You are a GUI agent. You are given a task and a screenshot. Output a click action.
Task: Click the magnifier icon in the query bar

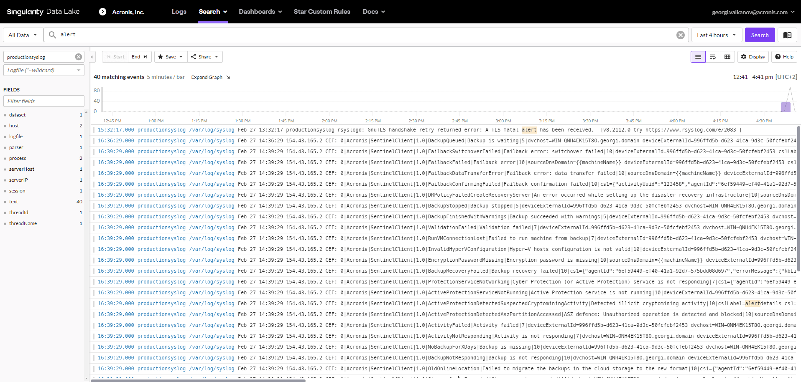[52, 35]
